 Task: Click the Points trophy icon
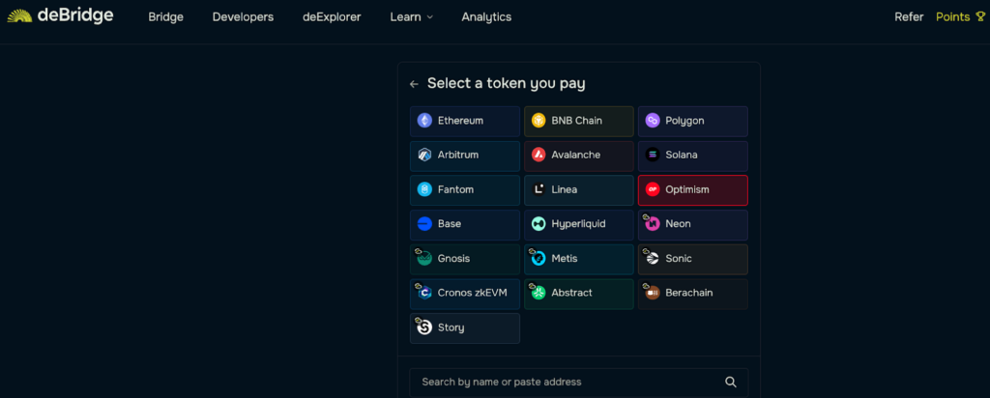point(980,17)
